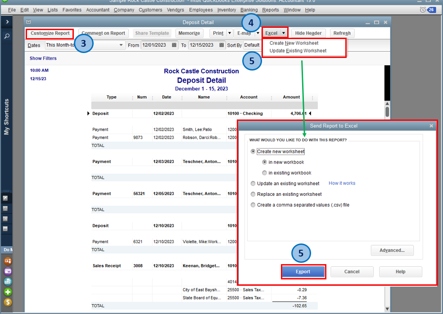Click Help button in the Excel dialog
The height and width of the screenshot is (314, 443).
(400, 272)
